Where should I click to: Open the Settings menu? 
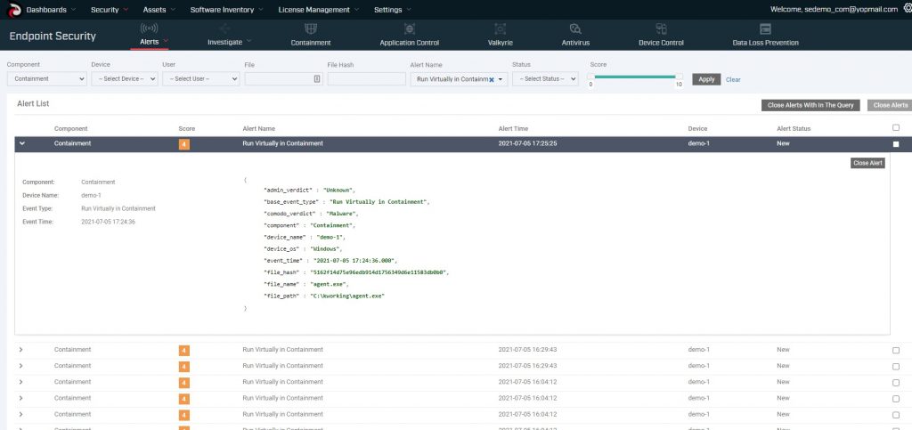[x=393, y=9]
